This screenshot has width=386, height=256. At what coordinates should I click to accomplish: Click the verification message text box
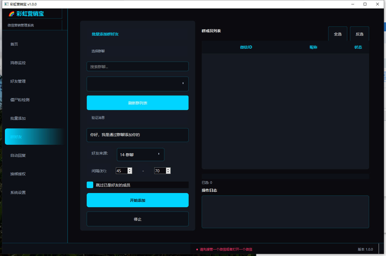tap(138, 135)
